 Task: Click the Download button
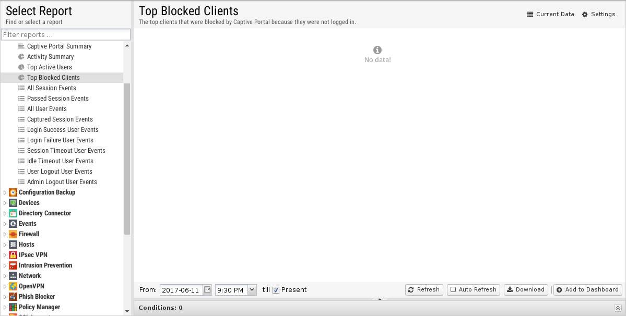[x=526, y=290]
